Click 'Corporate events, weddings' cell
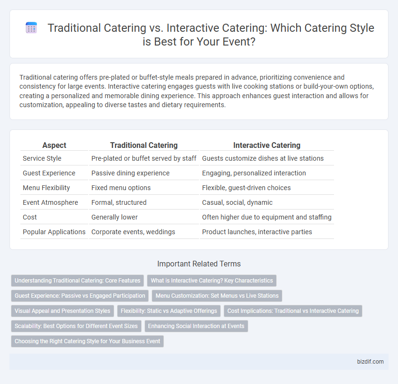This screenshot has width=398, height=384. click(144, 232)
